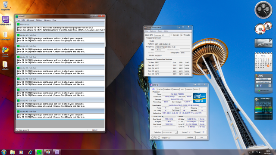Switch to Prime95 taskbar button
276x155 pixels.
[39, 152]
